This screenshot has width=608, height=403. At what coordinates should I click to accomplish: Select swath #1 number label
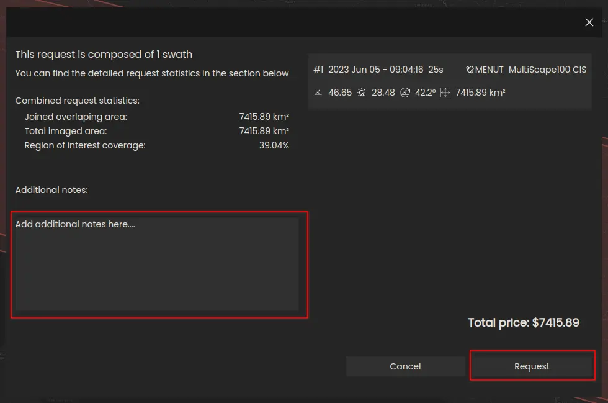click(318, 70)
